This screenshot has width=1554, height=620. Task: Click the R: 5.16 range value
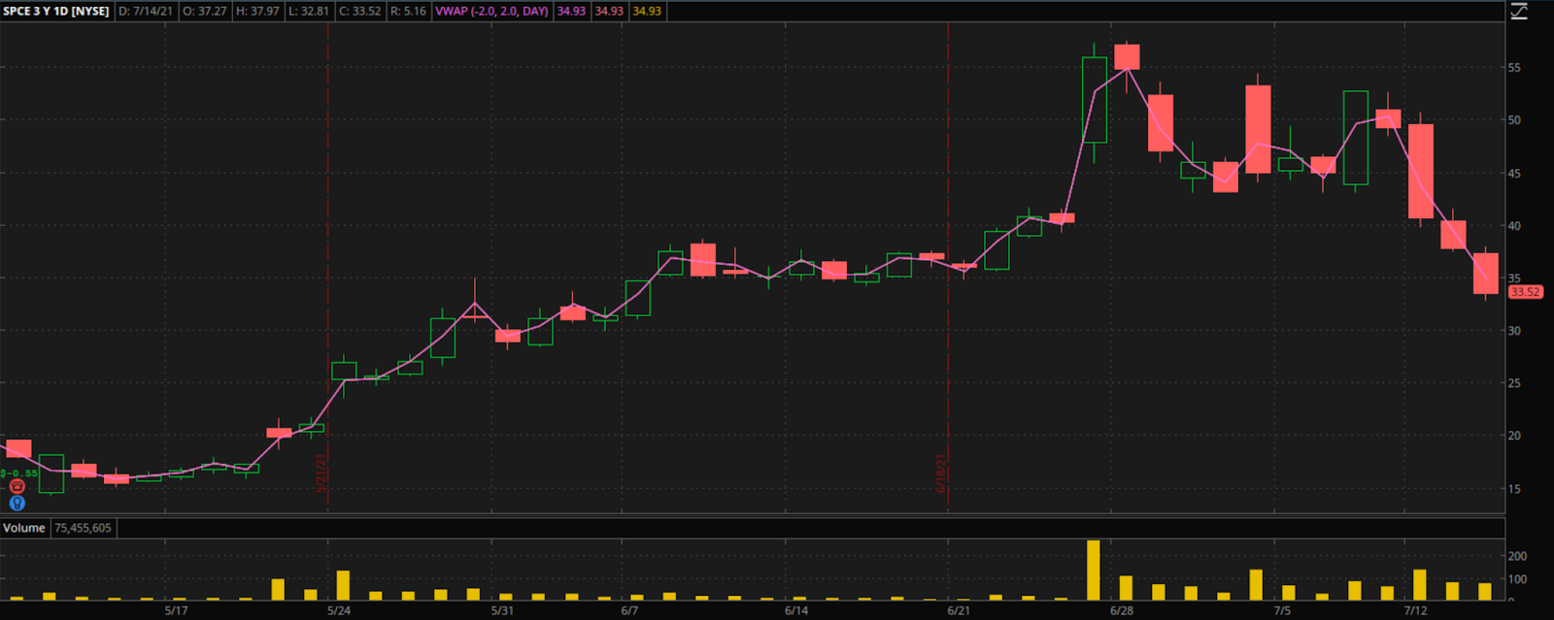coord(408,12)
